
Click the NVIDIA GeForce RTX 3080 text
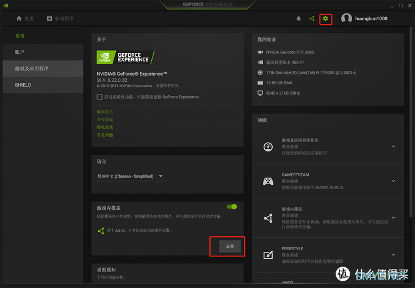290,52
